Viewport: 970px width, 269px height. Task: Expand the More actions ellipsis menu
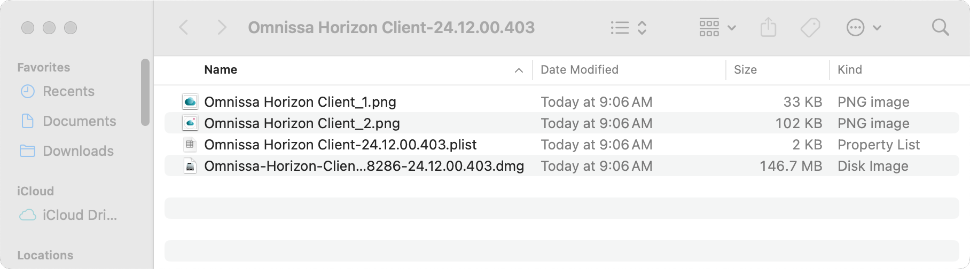coord(863,27)
